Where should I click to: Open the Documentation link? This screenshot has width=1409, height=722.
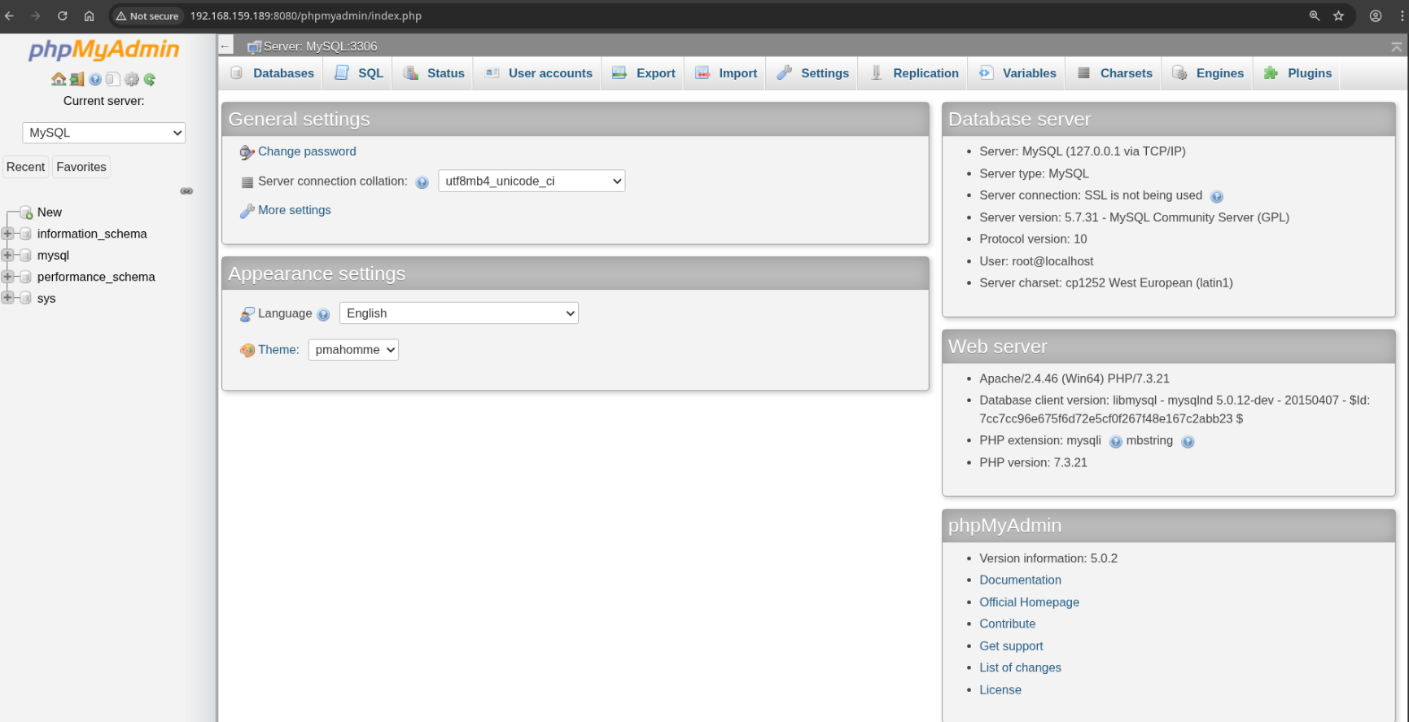click(x=1020, y=580)
